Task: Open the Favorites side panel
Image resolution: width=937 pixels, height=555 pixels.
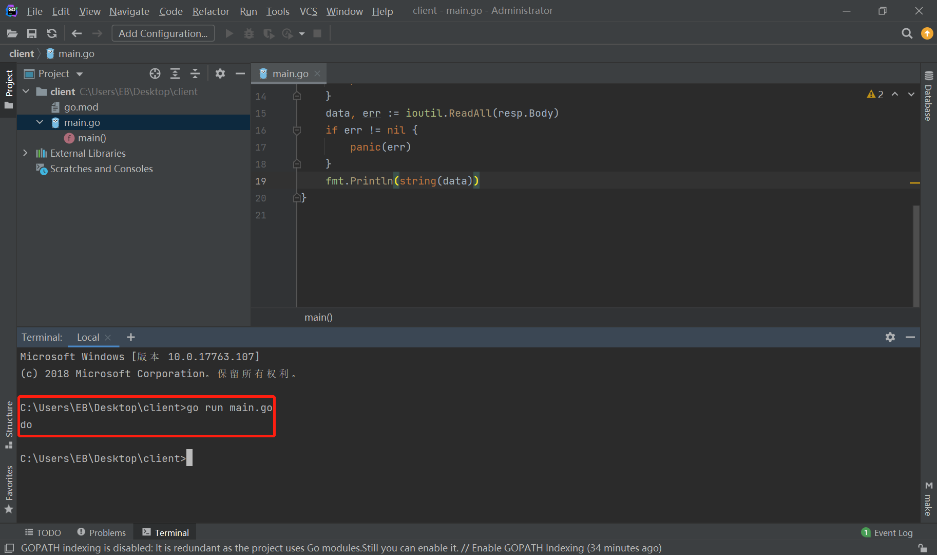Action: coord(9,489)
